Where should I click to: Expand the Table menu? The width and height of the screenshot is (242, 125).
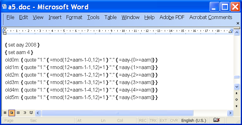click(x=110, y=17)
